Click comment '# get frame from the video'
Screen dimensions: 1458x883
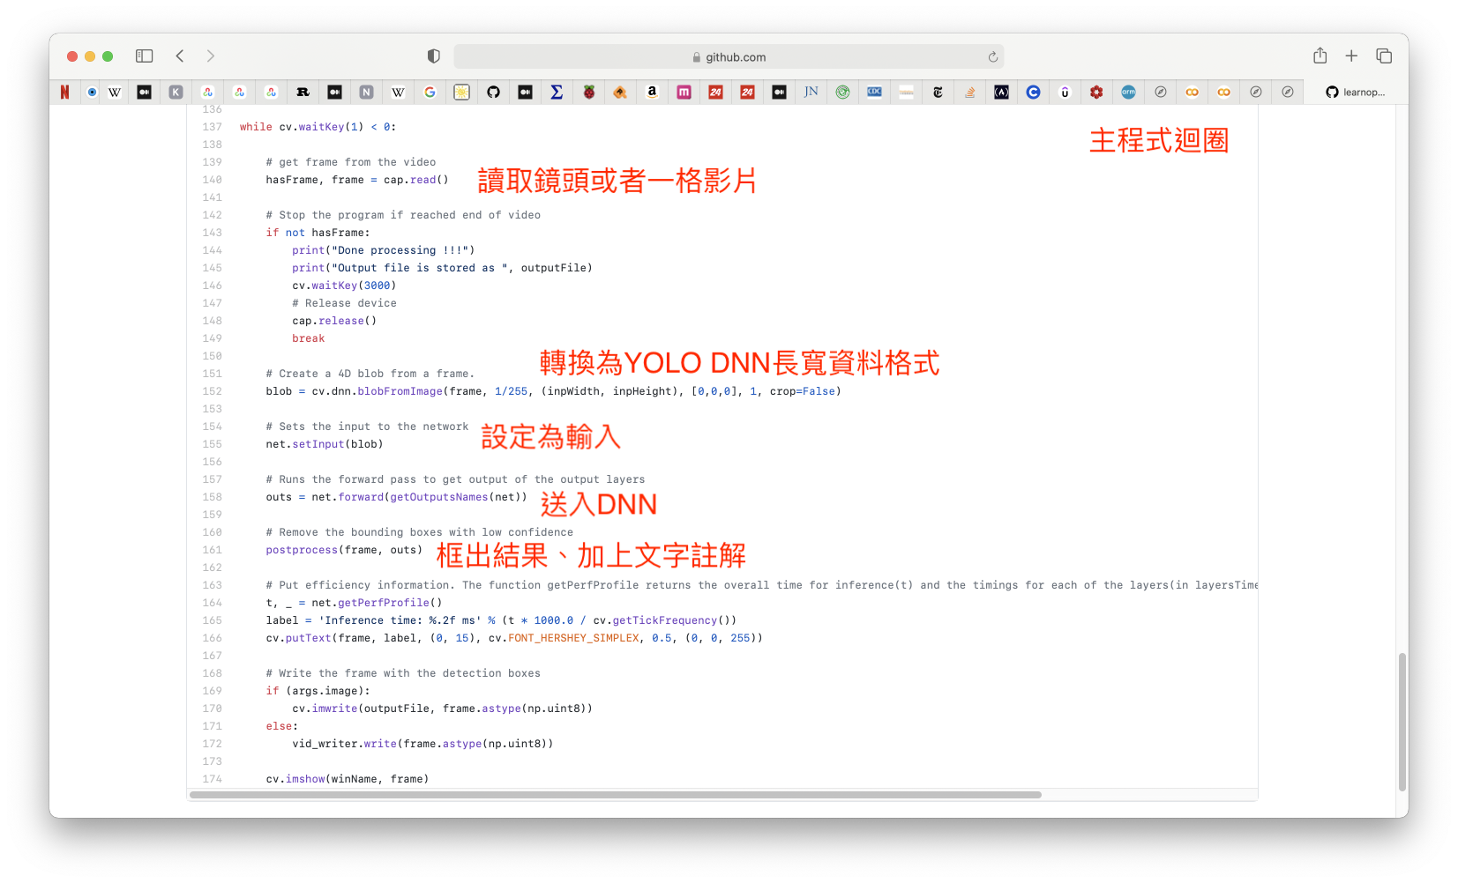point(350,162)
